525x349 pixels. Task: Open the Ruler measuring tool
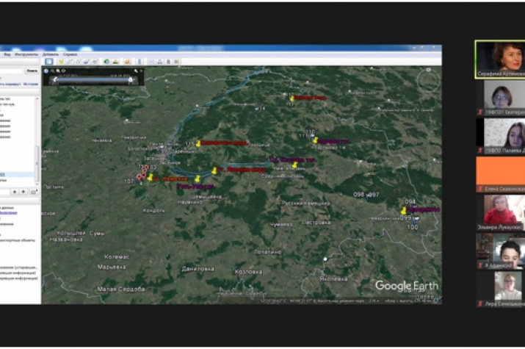[140, 61]
